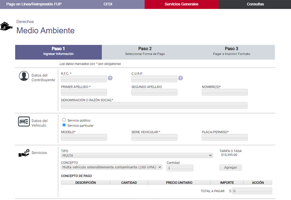
Task: Go to the CFDI menu item
Action: tap(108, 4)
